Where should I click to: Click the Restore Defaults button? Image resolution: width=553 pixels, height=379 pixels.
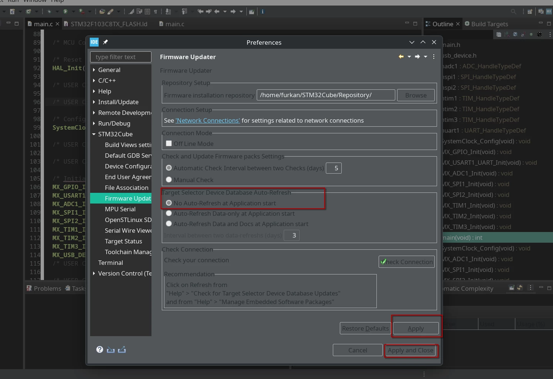[x=365, y=328]
